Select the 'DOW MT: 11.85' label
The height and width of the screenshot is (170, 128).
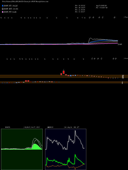click(11, 9)
